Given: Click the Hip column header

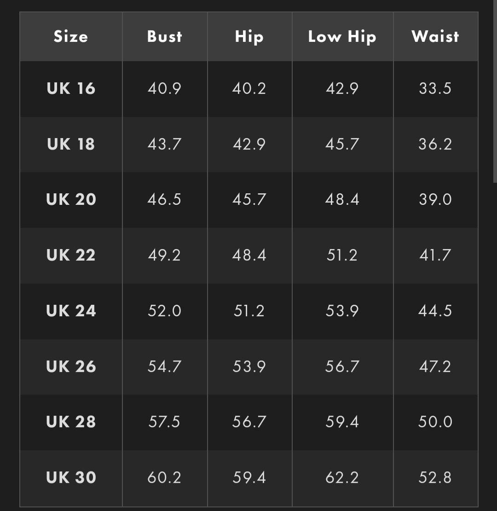Looking at the screenshot, I should click(249, 37).
